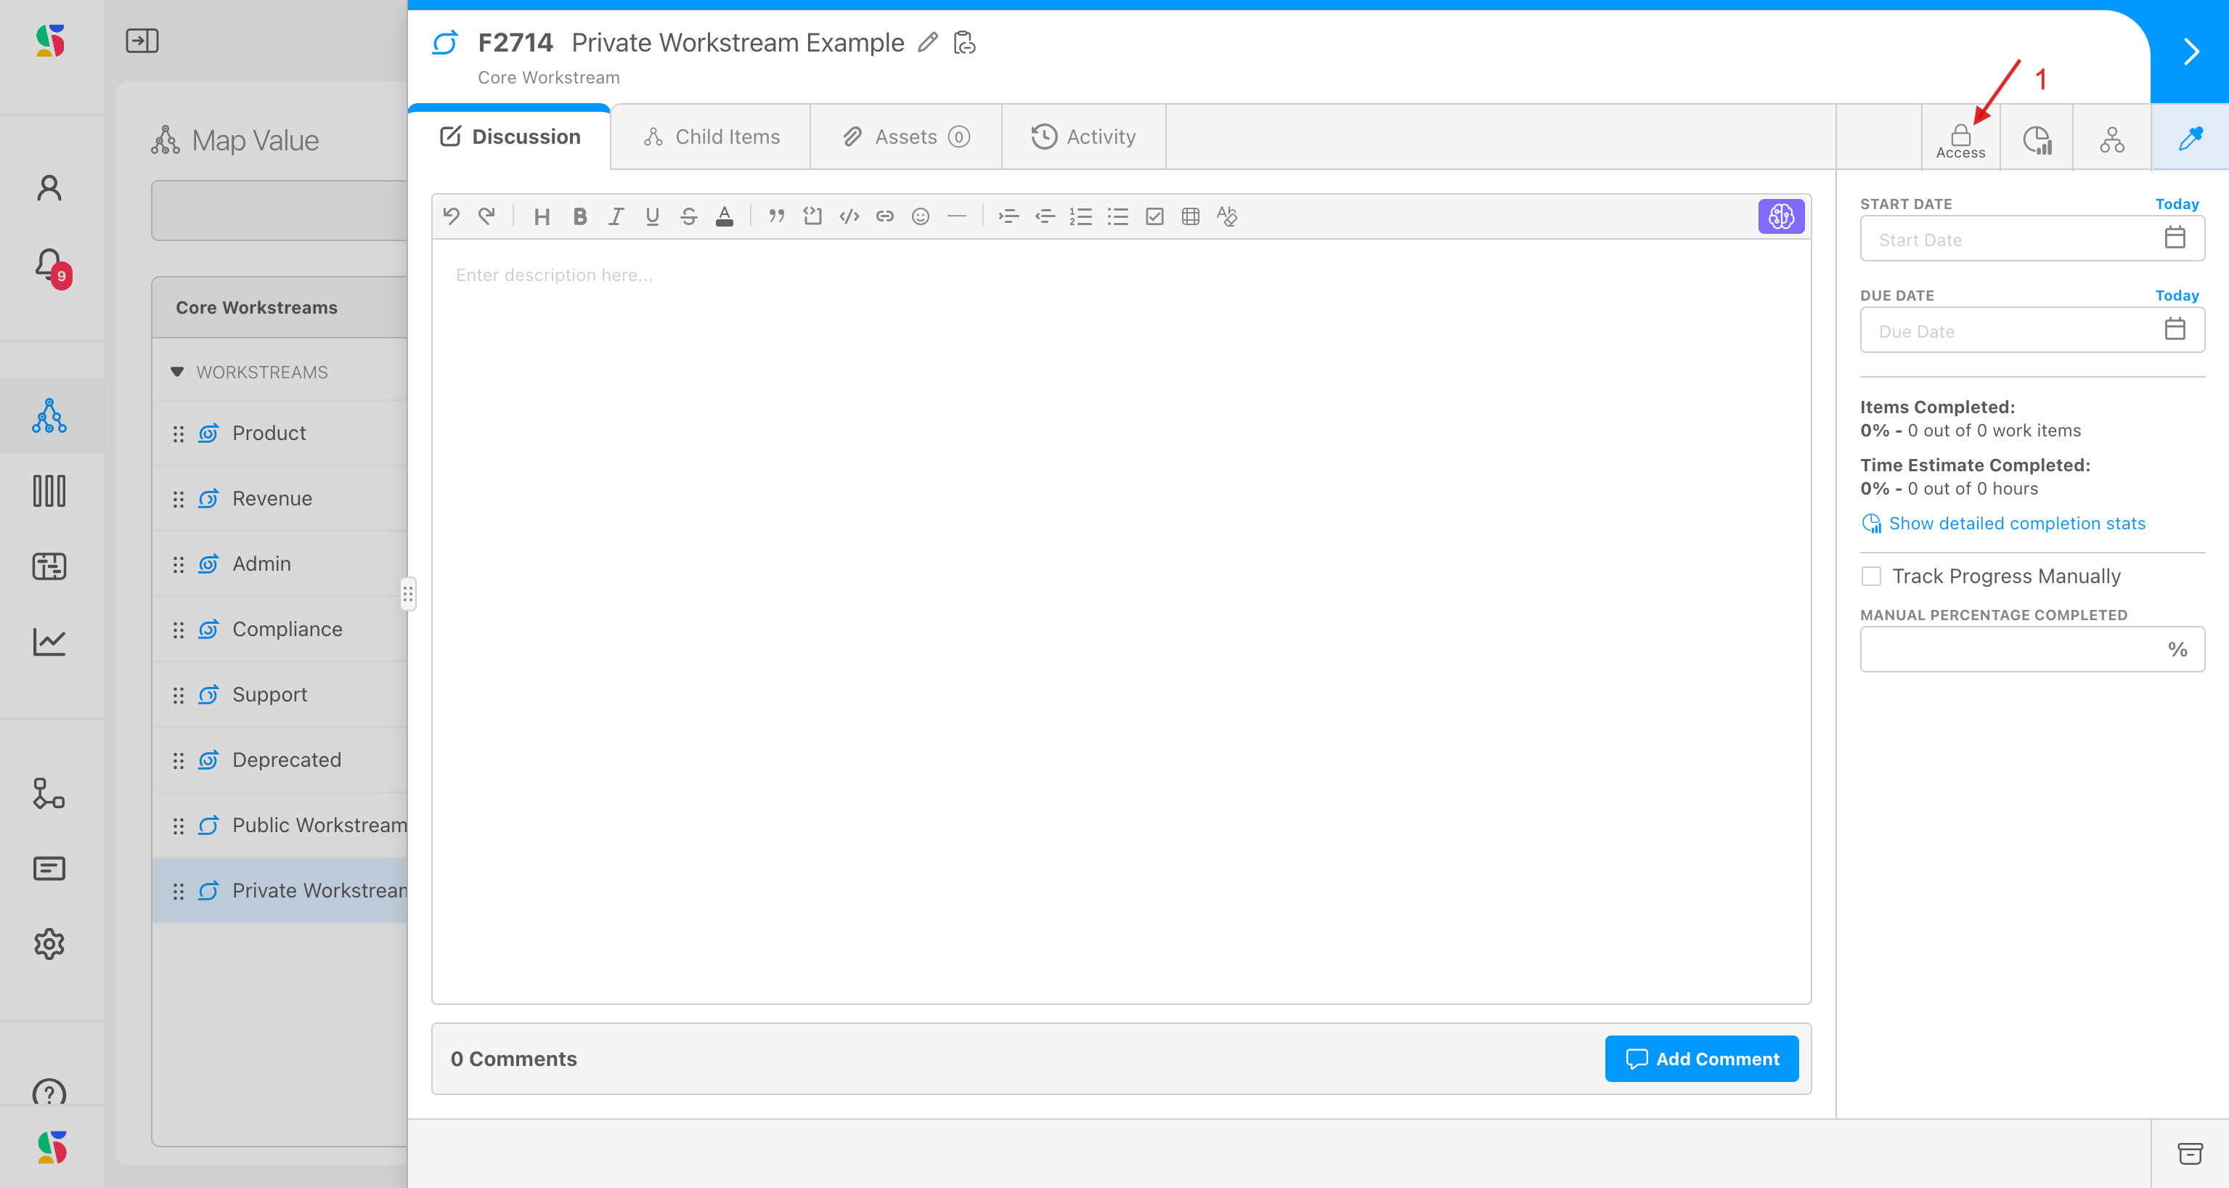
Task: Open the hierarchy tree panel icon
Action: pyautogui.click(x=2111, y=139)
